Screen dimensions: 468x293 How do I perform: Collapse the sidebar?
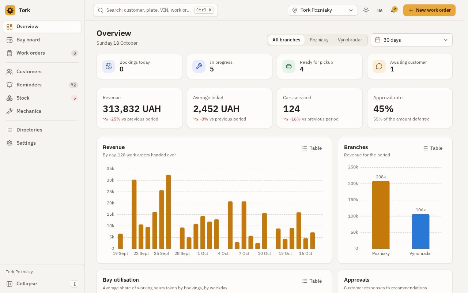coord(42,284)
